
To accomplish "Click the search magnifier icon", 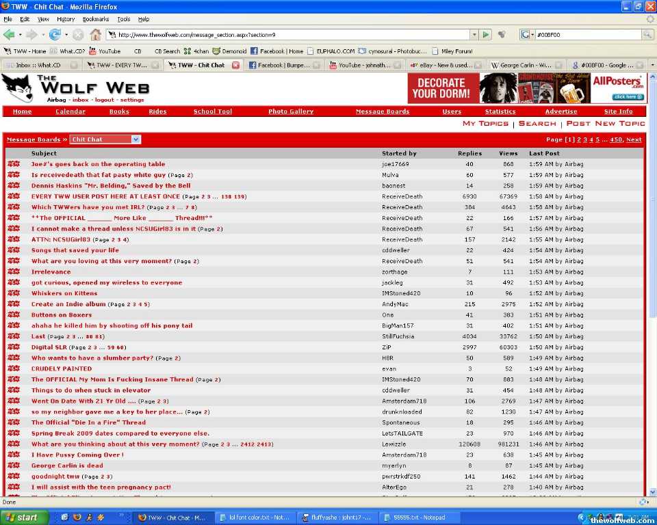I will click(x=647, y=34).
